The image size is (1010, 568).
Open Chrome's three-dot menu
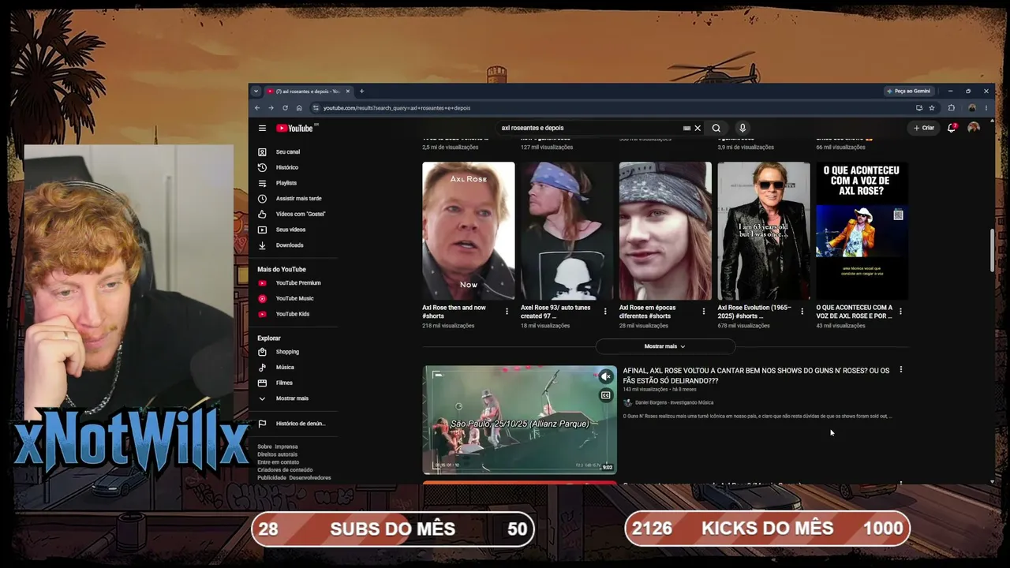coord(986,108)
